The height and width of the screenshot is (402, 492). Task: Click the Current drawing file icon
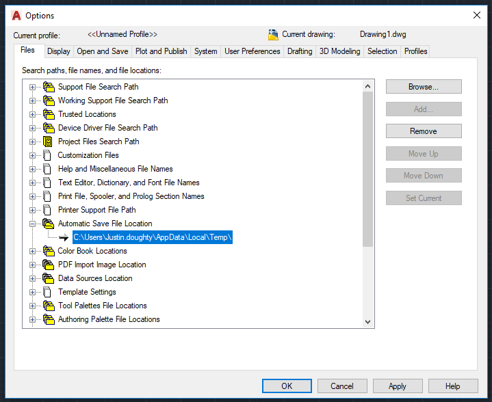(x=273, y=34)
